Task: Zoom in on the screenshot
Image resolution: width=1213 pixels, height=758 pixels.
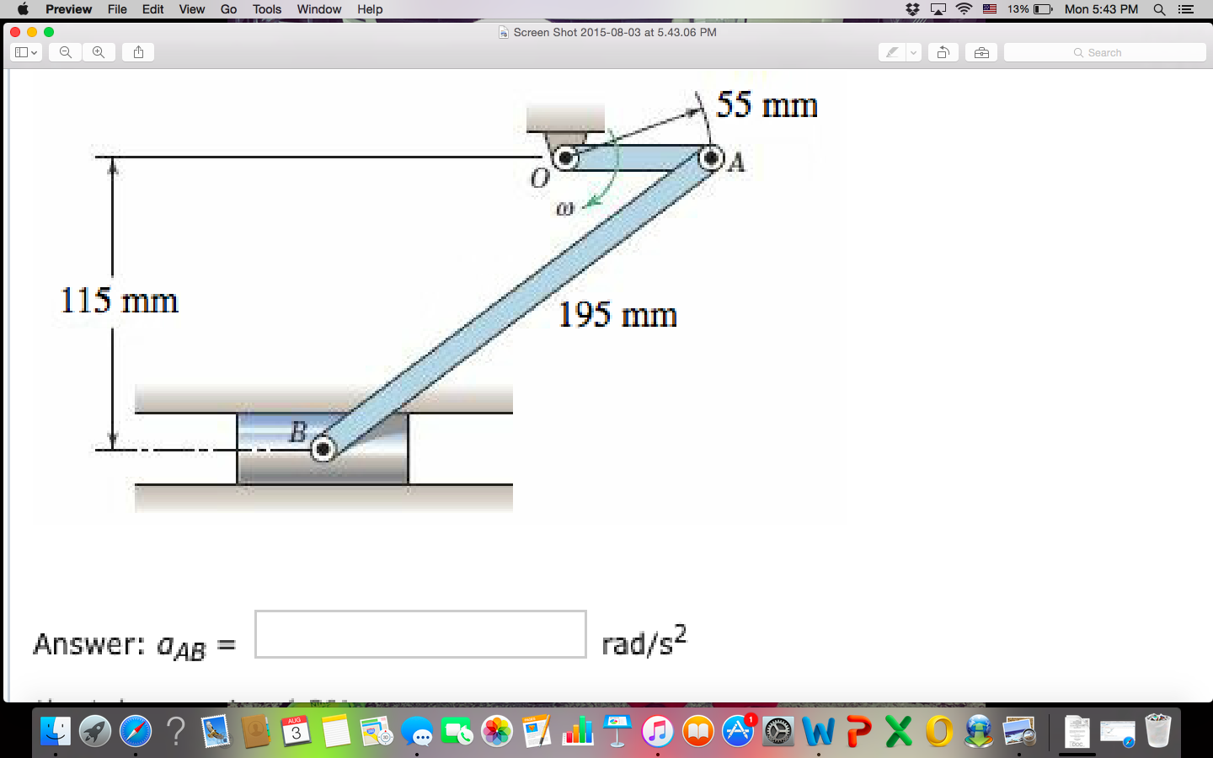Action: pyautogui.click(x=99, y=51)
